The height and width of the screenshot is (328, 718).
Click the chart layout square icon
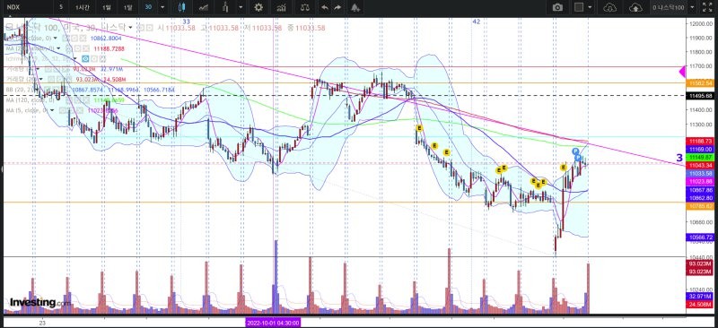[579, 7]
